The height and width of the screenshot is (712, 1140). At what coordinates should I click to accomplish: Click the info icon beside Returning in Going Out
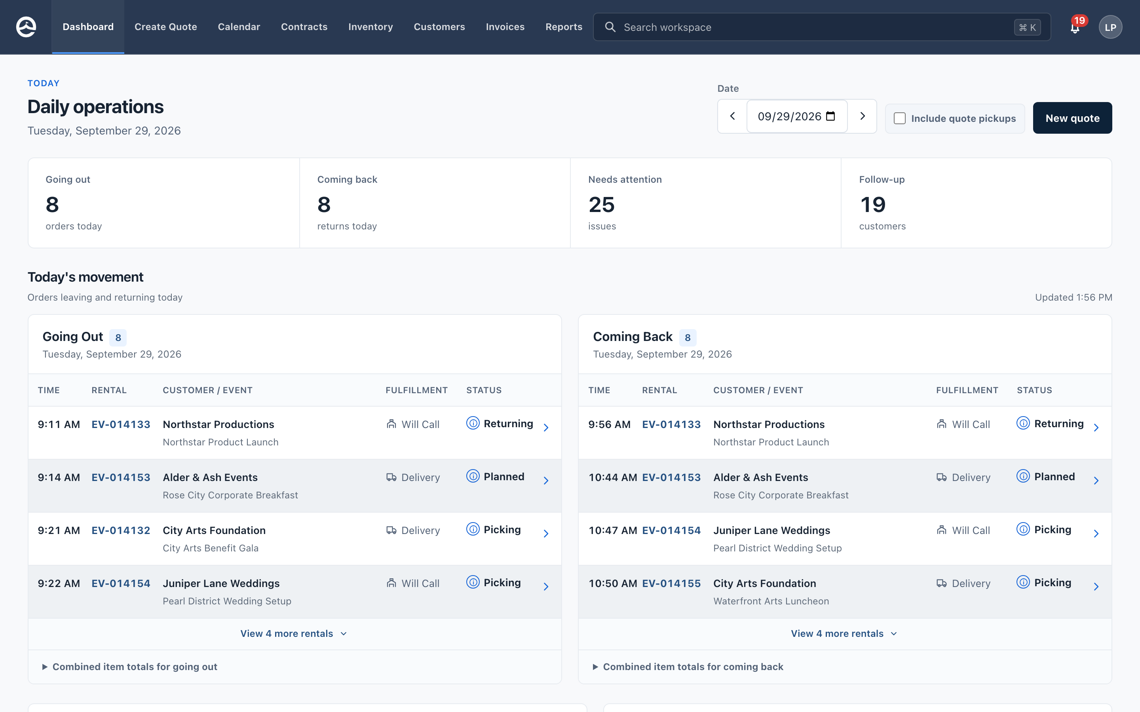coord(473,423)
